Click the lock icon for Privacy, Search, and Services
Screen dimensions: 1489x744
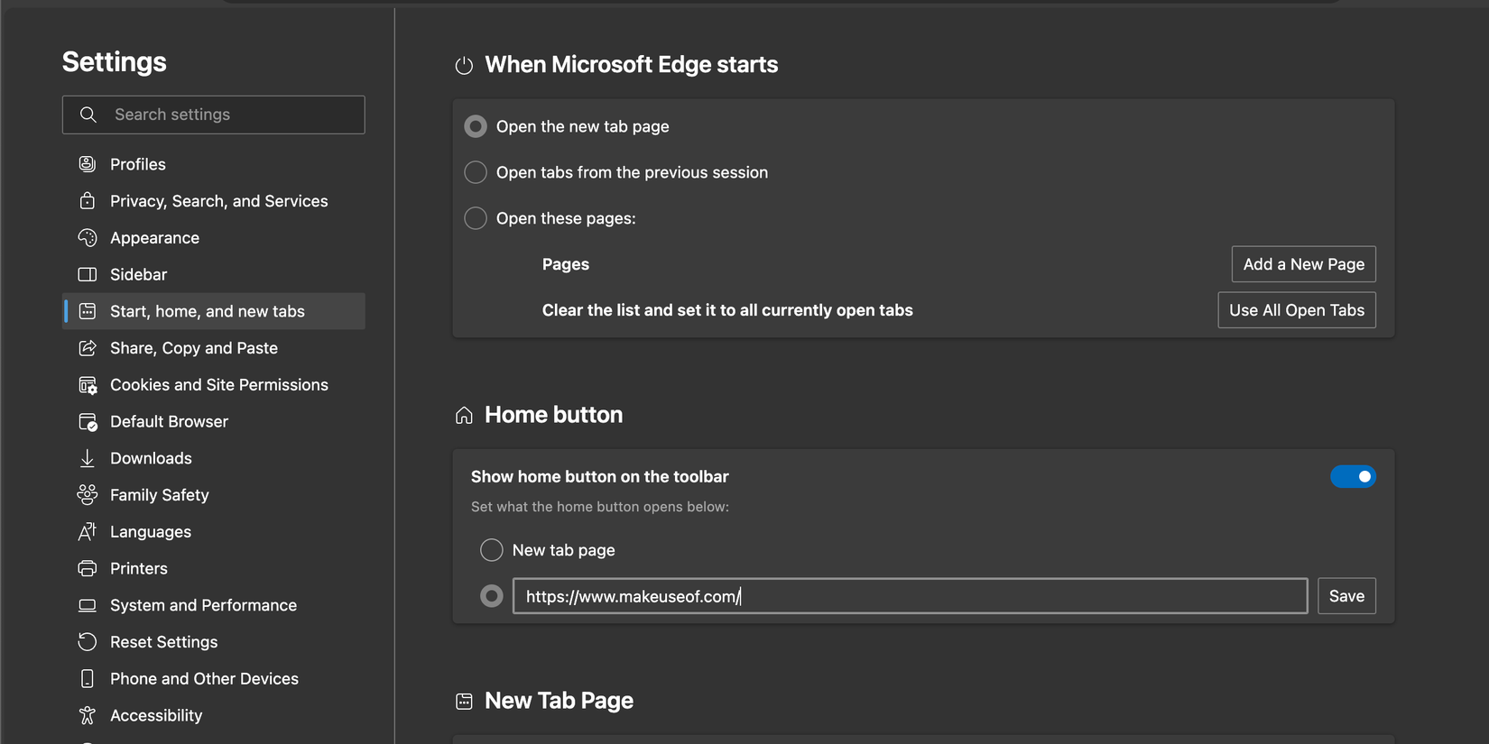click(88, 200)
